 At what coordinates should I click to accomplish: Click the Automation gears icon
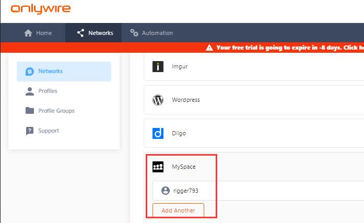tap(134, 33)
